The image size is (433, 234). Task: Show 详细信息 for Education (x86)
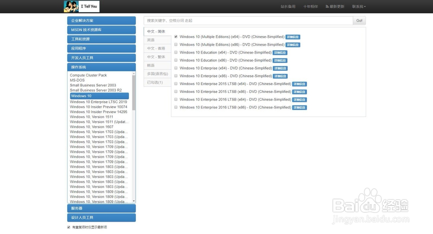point(280,60)
